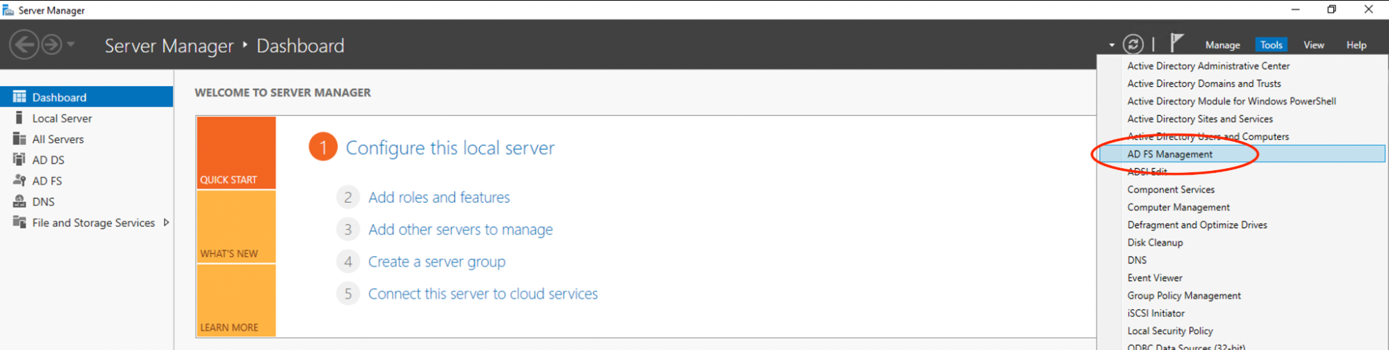Open File and Storage Services
This screenshot has width=1389, height=350.
click(93, 223)
